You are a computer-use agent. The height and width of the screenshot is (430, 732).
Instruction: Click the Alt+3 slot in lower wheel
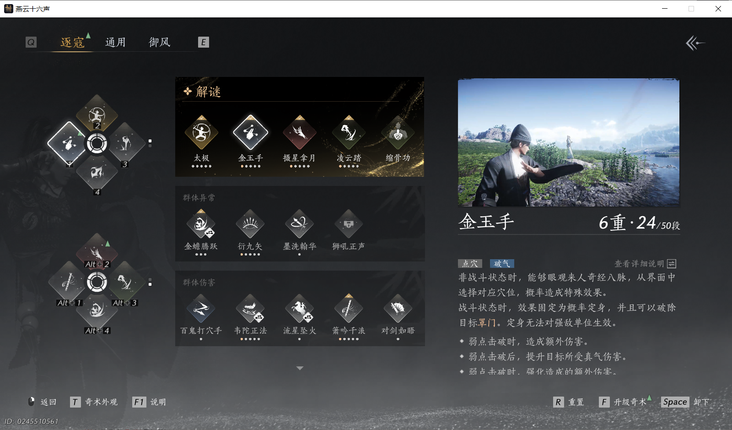[x=125, y=282]
